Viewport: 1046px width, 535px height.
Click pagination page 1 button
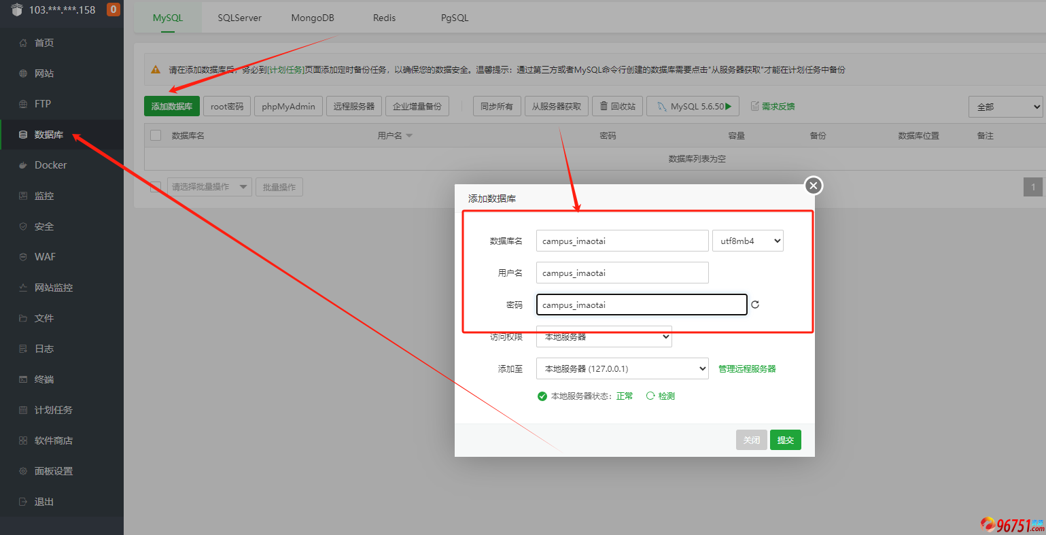(x=1033, y=187)
